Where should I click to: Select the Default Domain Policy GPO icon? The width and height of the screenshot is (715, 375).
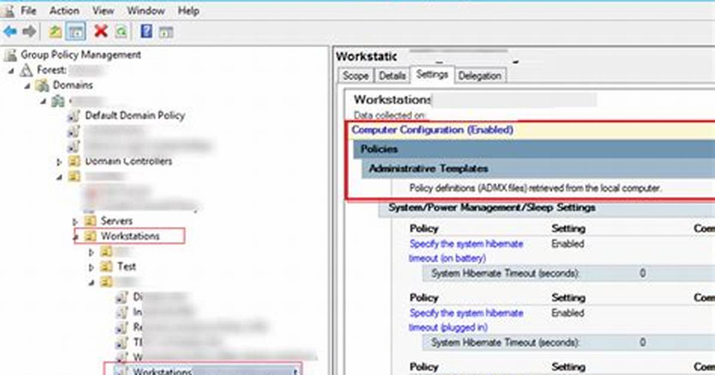click(74, 116)
